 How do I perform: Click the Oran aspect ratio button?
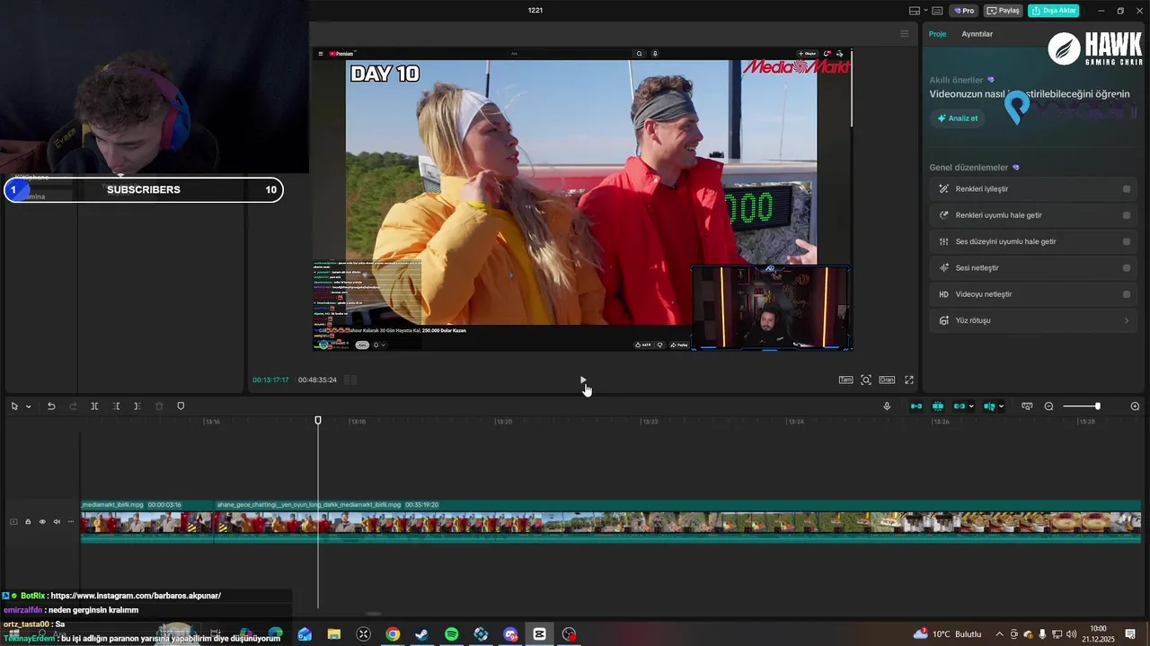click(887, 380)
